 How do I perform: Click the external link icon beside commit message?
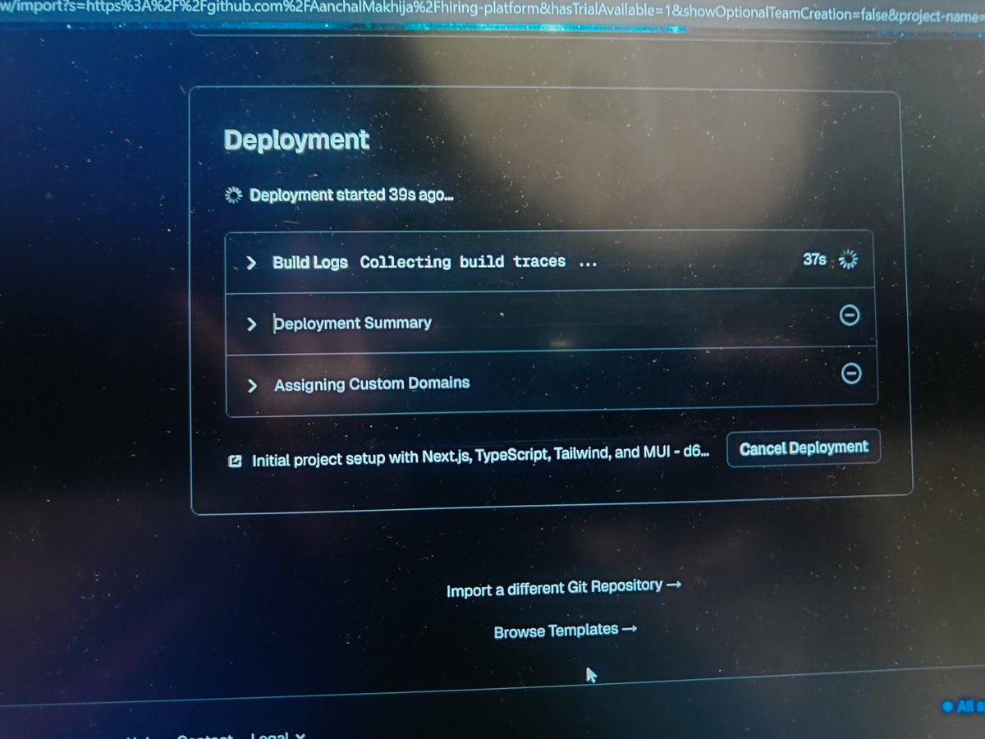click(x=235, y=461)
